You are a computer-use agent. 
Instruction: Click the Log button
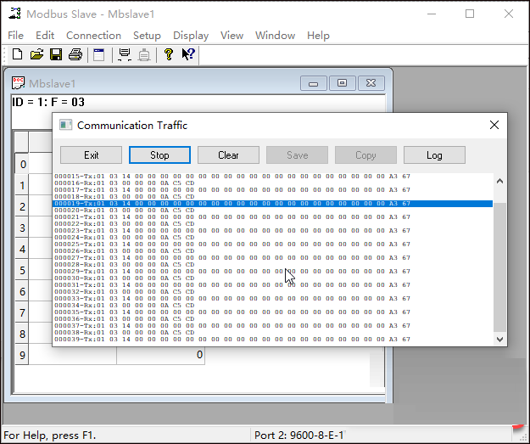pyautogui.click(x=434, y=155)
